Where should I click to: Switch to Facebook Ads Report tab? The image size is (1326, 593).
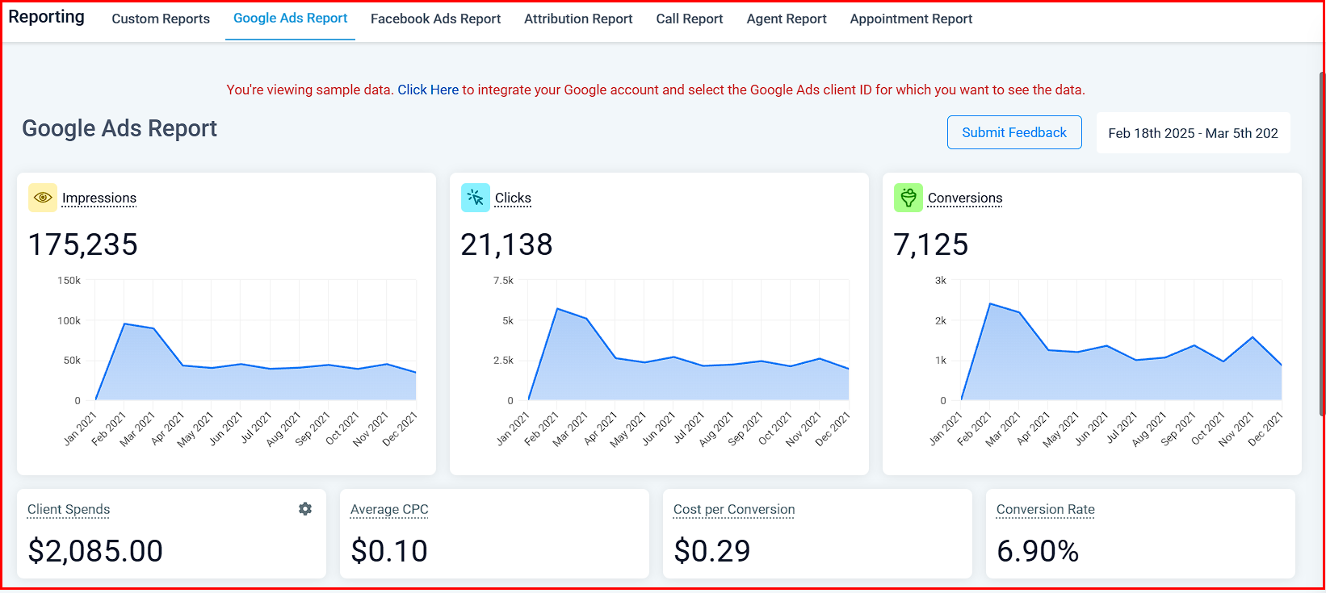[435, 19]
